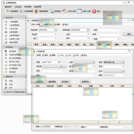
Task: Open the 结束日期 date picker dropdown
Action: (x=88, y=30)
